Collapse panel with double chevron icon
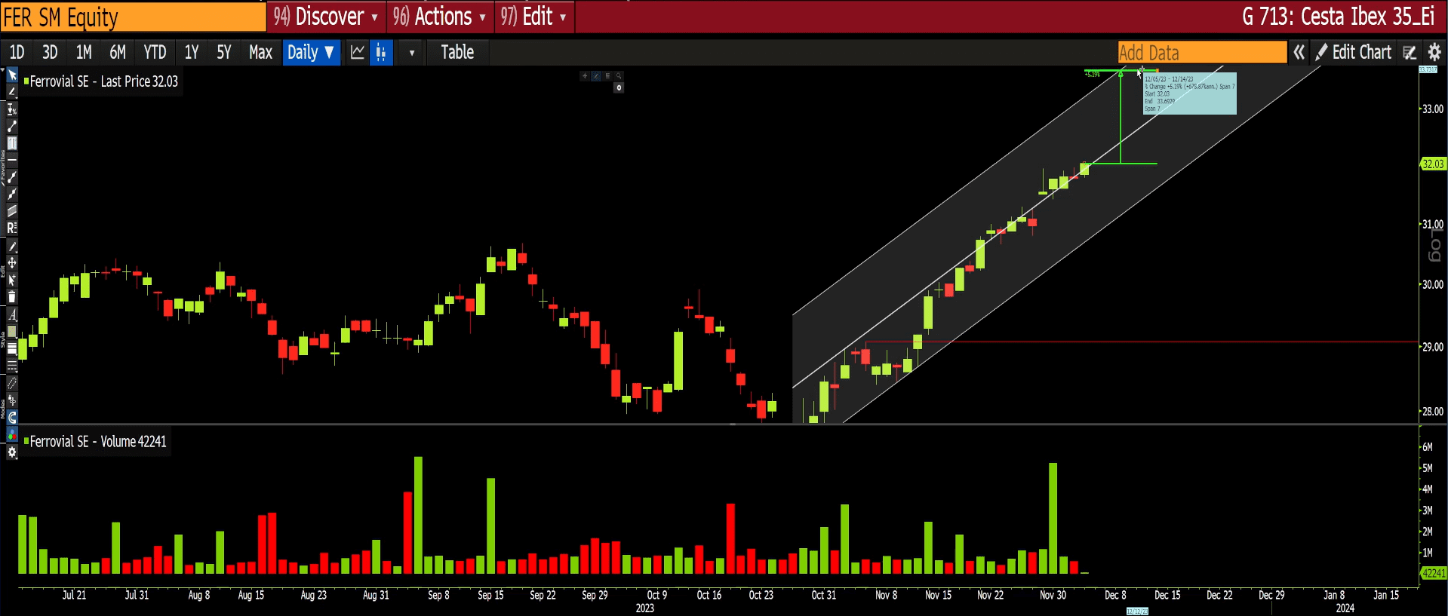The image size is (1448, 616). (1299, 52)
